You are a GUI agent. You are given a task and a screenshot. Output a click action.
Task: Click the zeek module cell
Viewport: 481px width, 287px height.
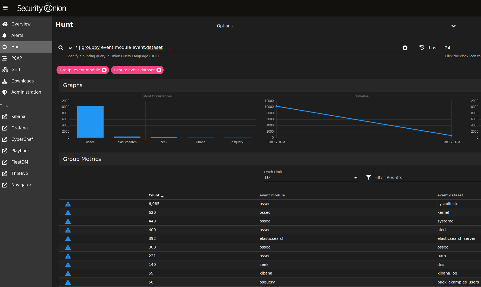pyautogui.click(x=264, y=264)
